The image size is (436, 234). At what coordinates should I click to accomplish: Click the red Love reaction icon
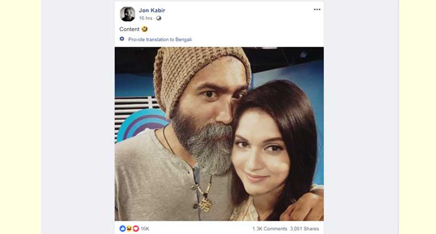136,228
